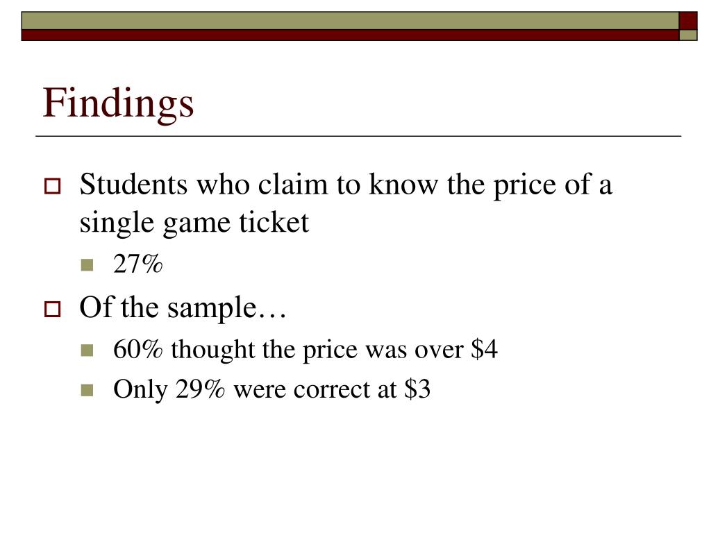Click the Findings slide title
The width and height of the screenshot is (711, 533).
click(118, 104)
